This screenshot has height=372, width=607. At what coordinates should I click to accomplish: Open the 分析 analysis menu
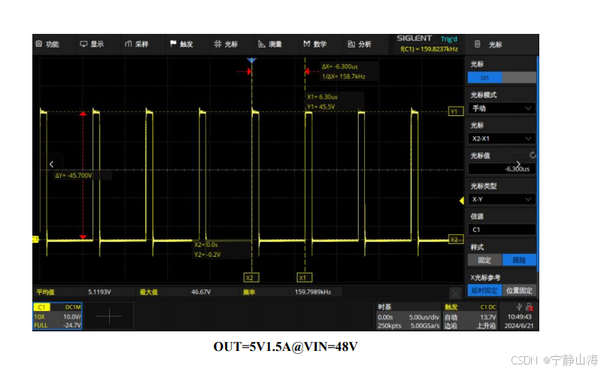[360, 44]
